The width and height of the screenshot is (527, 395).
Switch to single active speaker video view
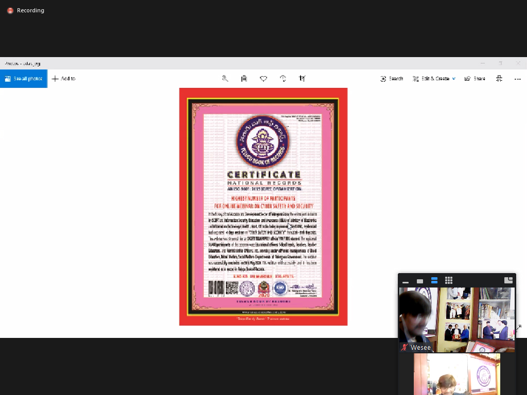(x=420, y=281)
